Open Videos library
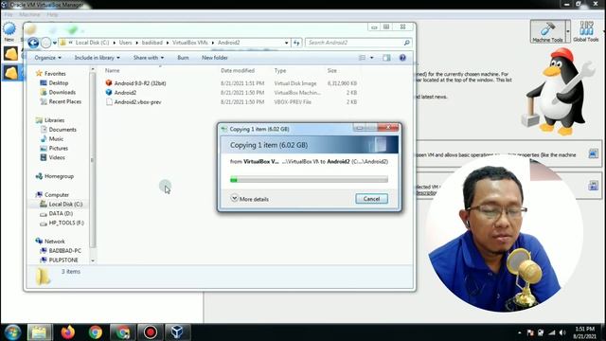 click(57, 157)
